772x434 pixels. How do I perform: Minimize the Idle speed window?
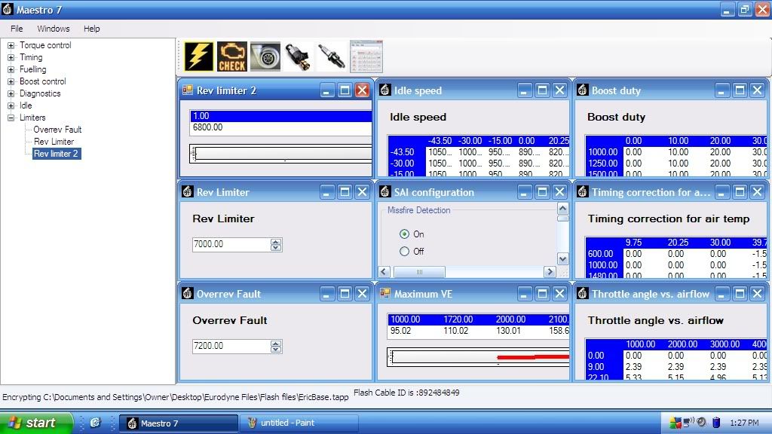tap(525, 90)
